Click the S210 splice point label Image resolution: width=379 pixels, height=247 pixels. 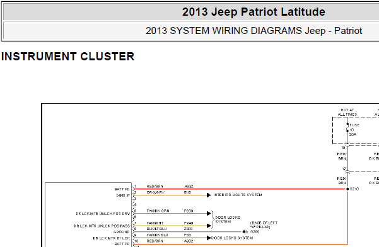click(x=354, y=189)
